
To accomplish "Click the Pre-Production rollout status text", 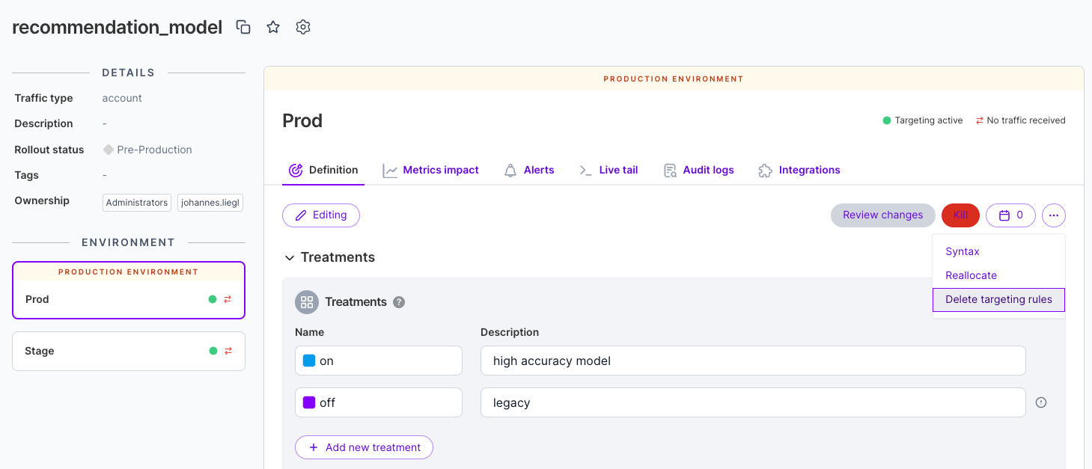I will (155, 150).
